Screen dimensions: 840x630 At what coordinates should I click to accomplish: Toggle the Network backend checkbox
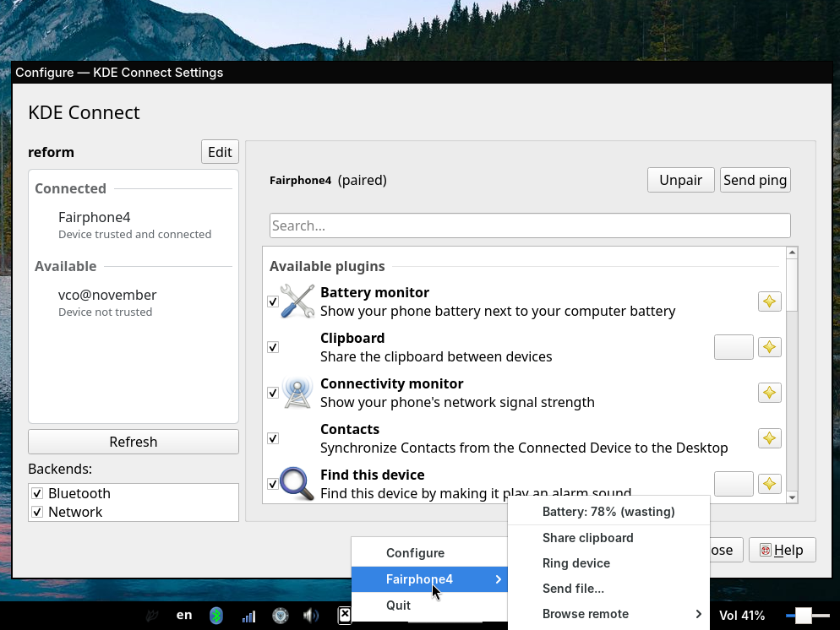[37, 512]
